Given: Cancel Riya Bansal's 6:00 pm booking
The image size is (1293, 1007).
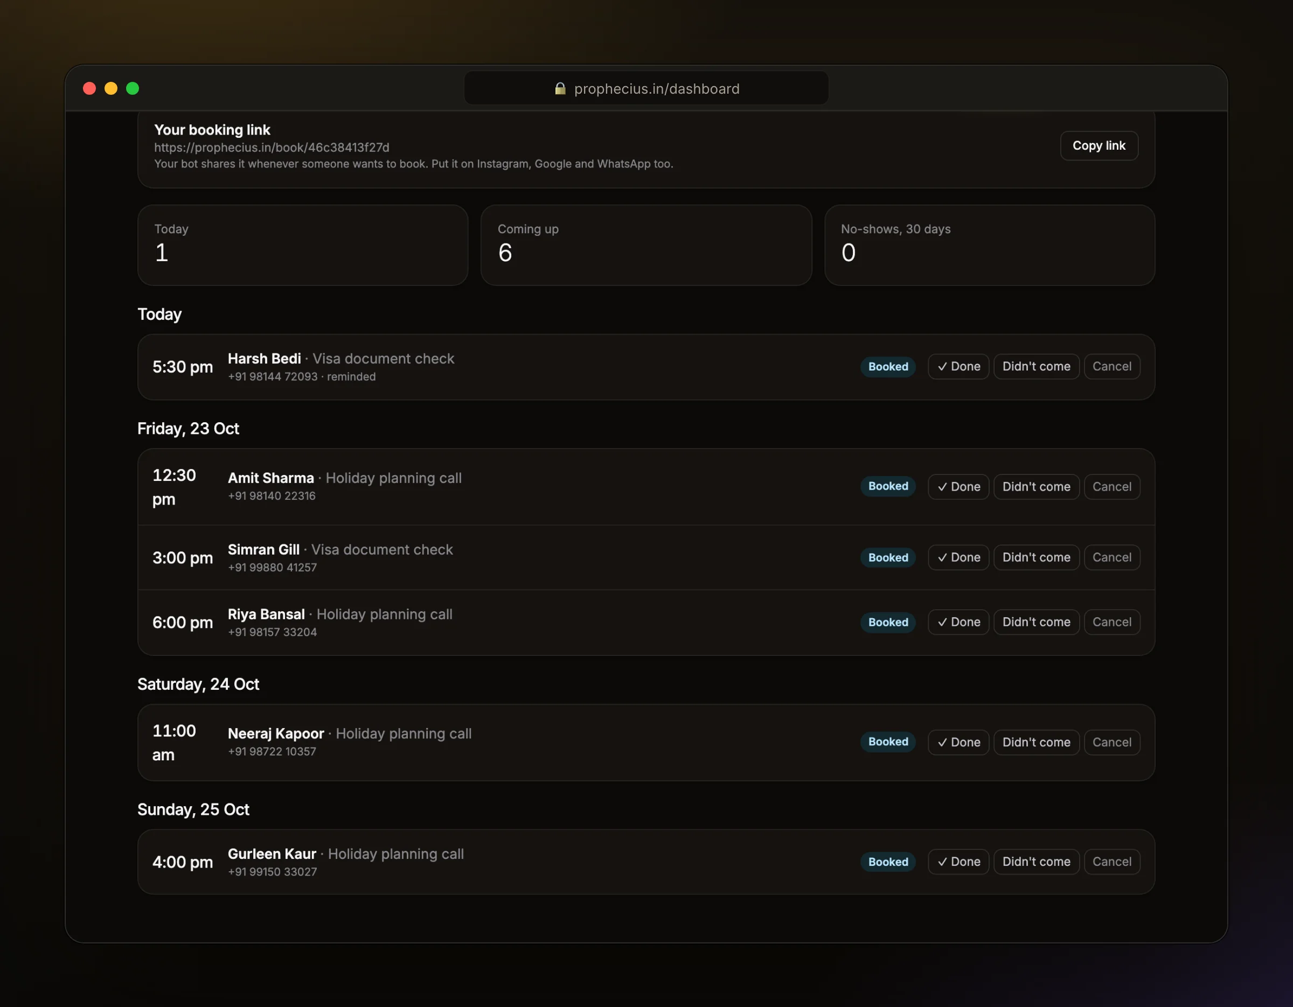Looking at the screenshot, I should pyautogui.click(x=1111, y=622).
